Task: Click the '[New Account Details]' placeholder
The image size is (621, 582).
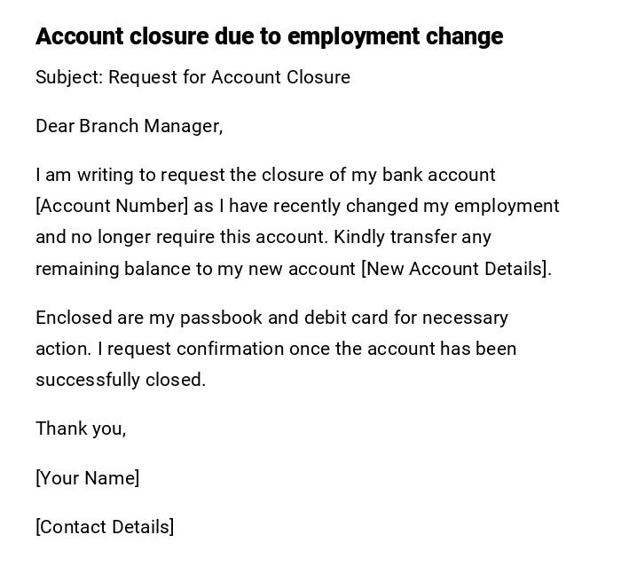Action: (x=456, y=269)
